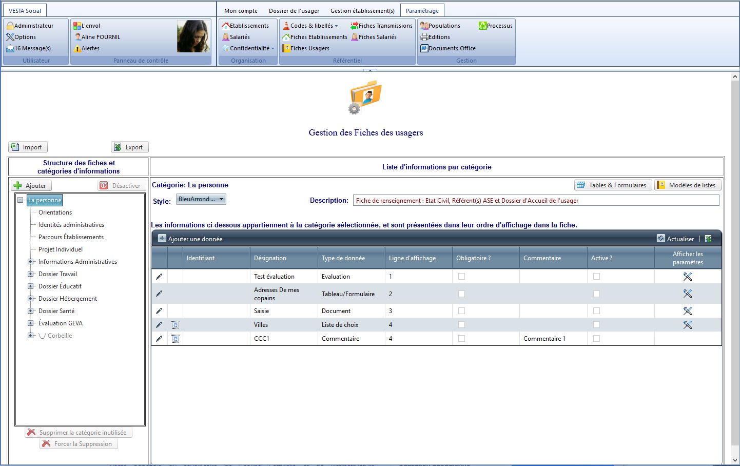This screenshot has width=740, height=466.
Task: Show parameters for the Saisie row
Action: [x=688, y=311]
